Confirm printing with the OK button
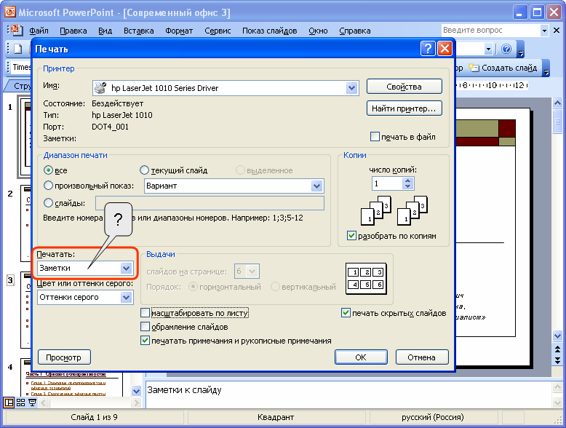 361,357
